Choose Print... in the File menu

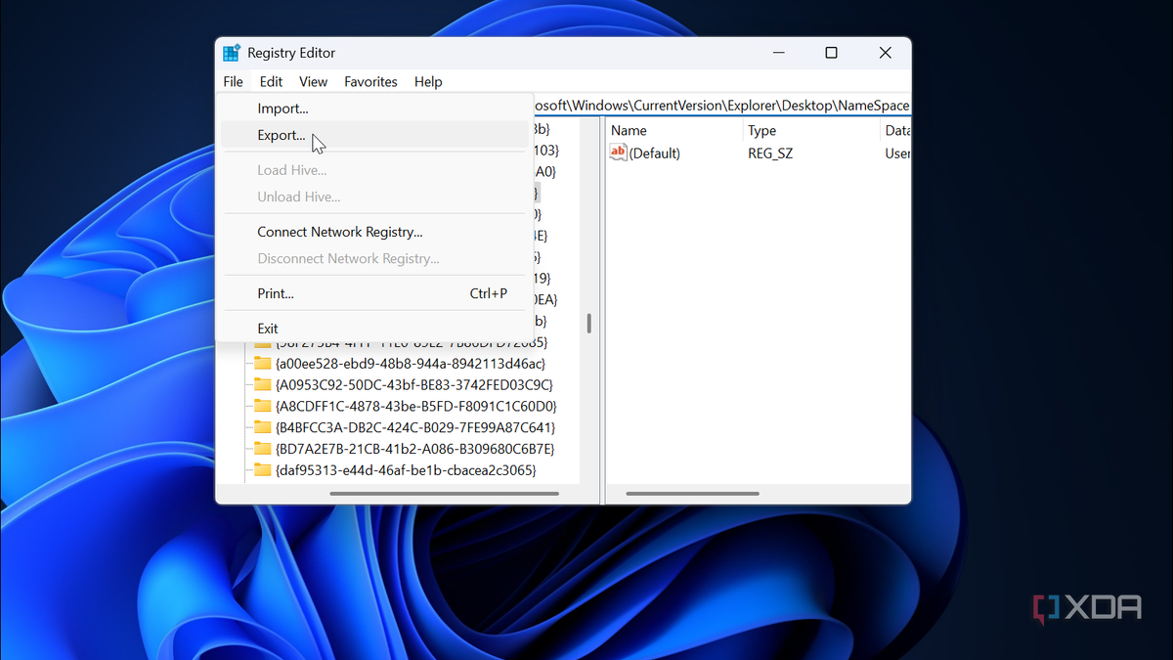(x=276, y=293)
